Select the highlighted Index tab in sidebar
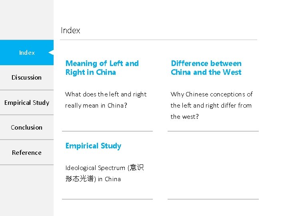 click(26, 53)
